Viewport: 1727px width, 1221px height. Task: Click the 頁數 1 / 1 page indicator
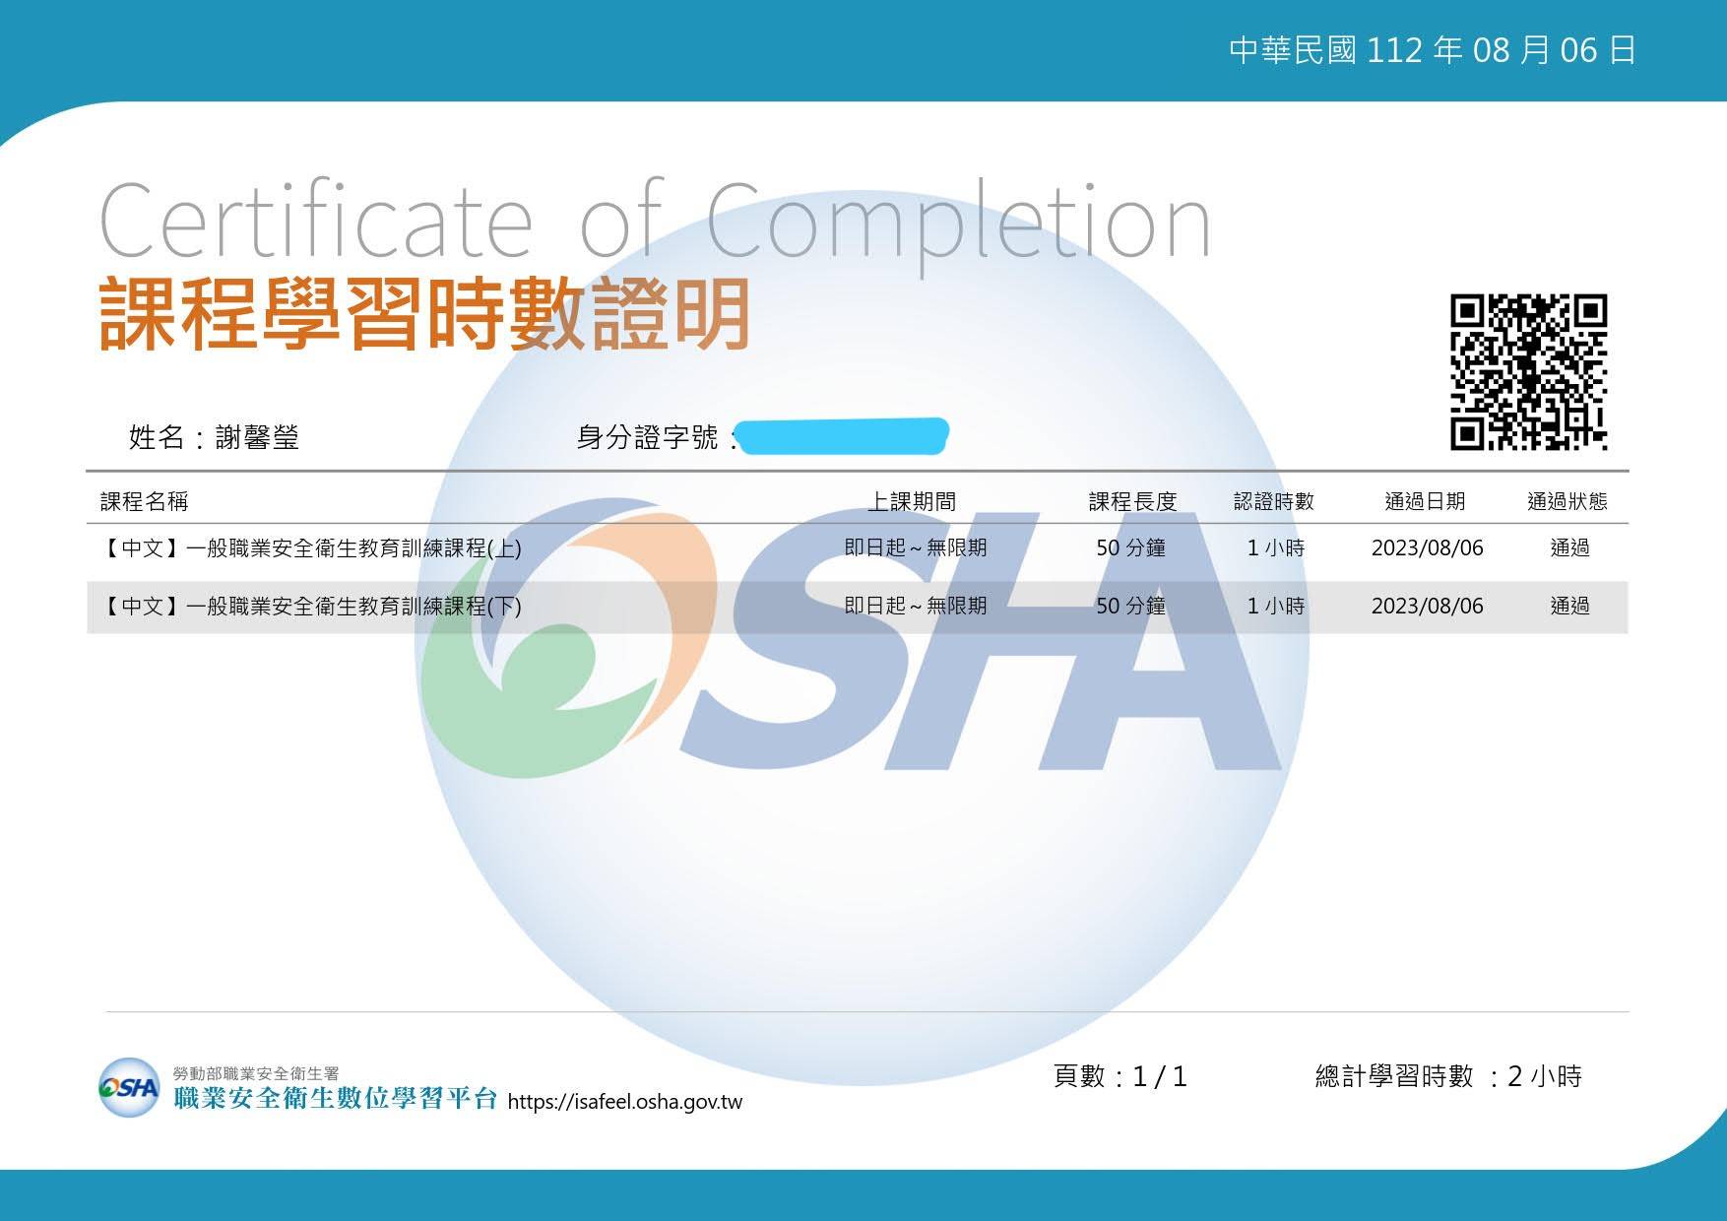click(x=1120, y=1076)
